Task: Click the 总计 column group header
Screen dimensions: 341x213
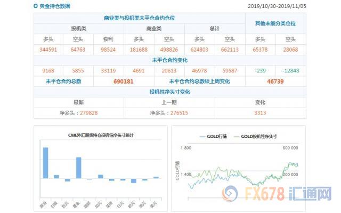Action: [x=215, y=29]
